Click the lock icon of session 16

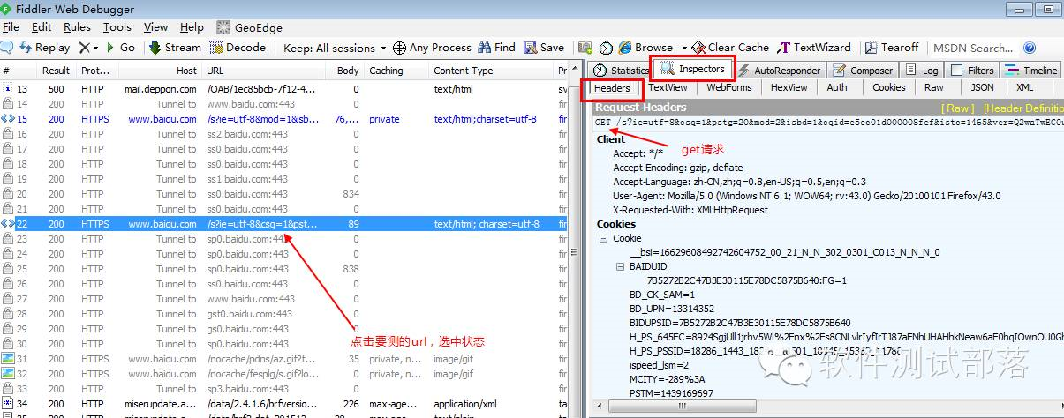pyautogui.click(x=7, y=134)
